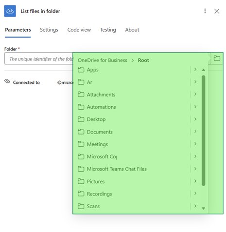This screenshot has width=226, height=232.
Task: Expand the Meetings folder chevron
Action: pos(195,144)
